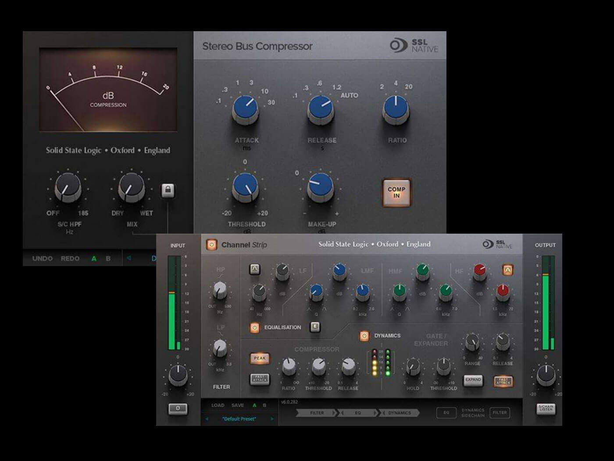Click the LF gain dB knob
Screen dimensions: 614x461
click(x=282, y=272)
